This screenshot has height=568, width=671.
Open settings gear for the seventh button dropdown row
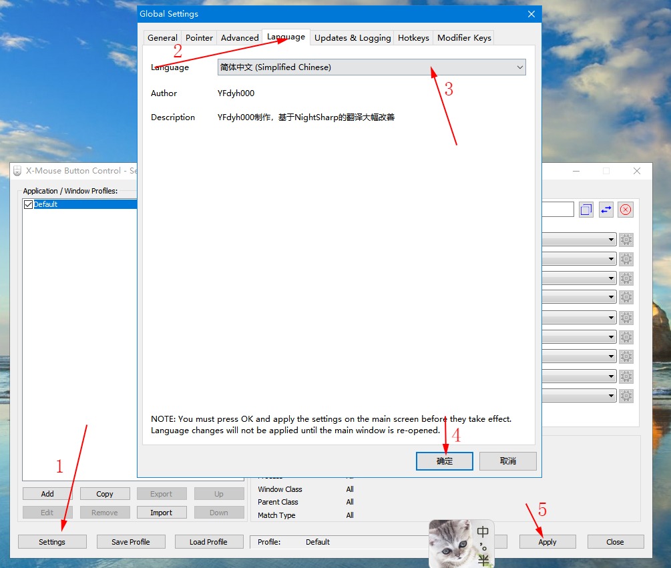(x=626, y=356)
